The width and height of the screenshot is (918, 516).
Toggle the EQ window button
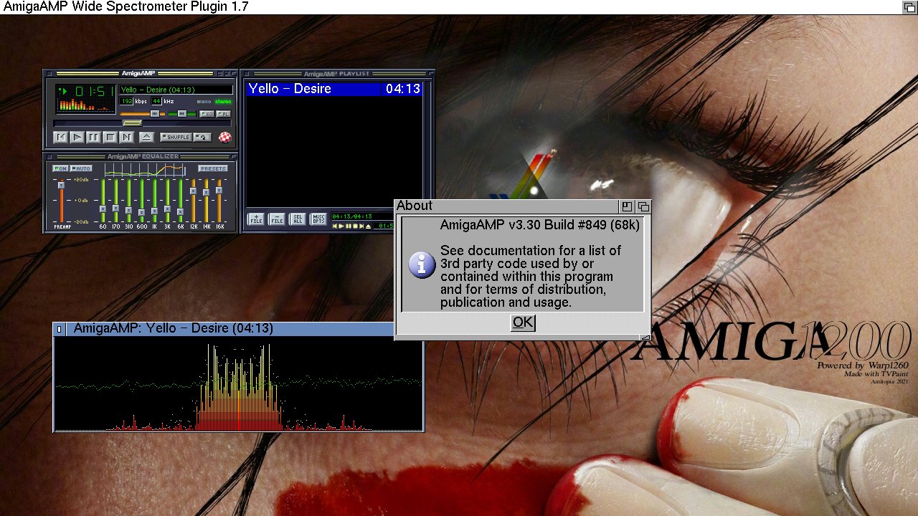click(x=207, y=114)
